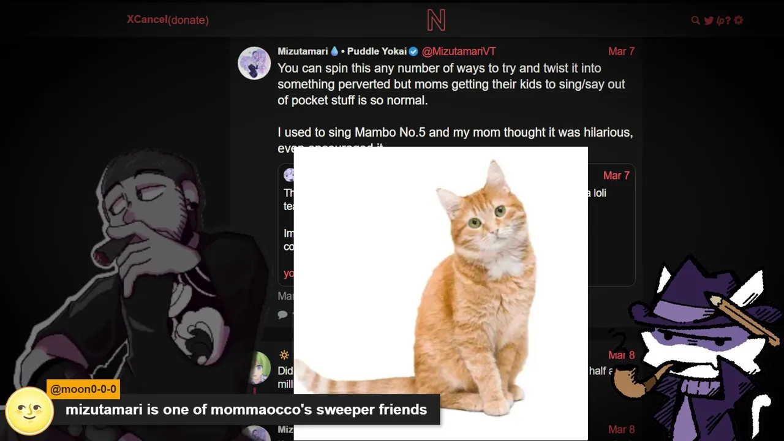
Task: Open the settings gear icon in header
Action: (739, 20)
